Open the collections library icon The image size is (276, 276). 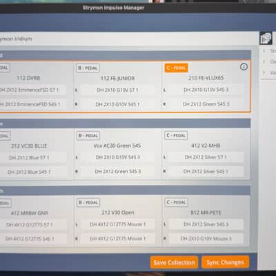[266, 39]
